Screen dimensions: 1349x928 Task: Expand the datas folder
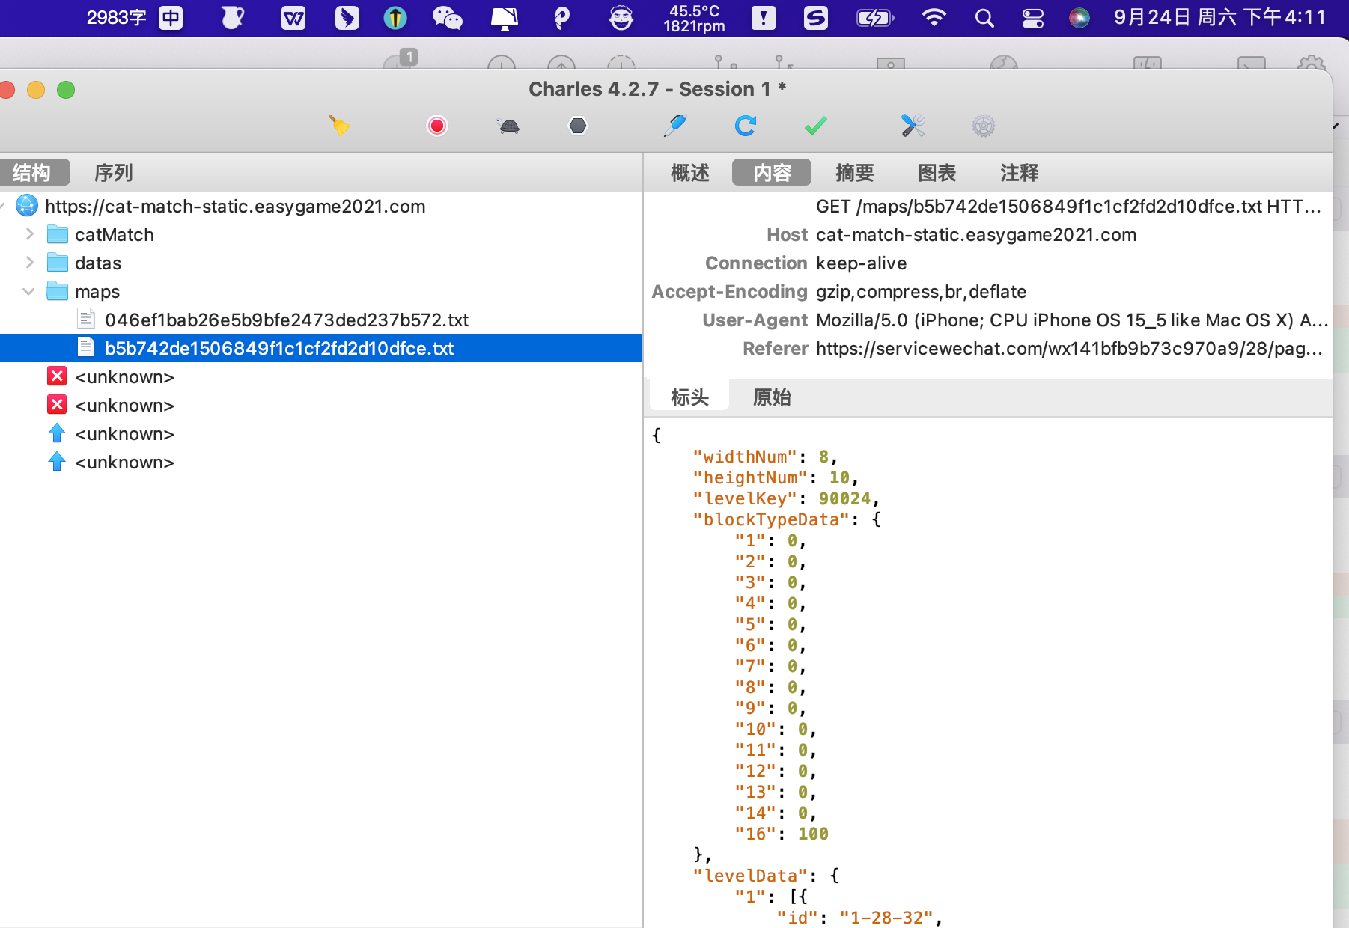(x=29, y=263)
